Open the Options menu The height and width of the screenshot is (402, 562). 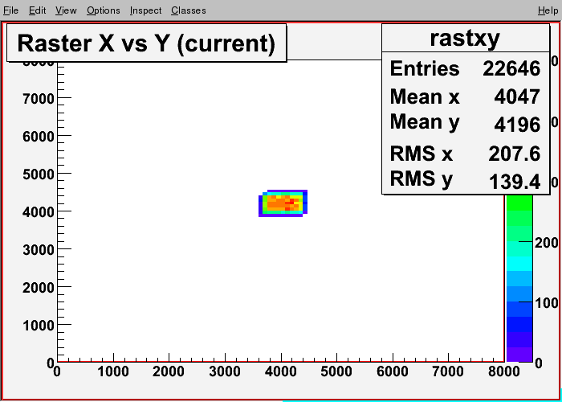click(104, 10)
